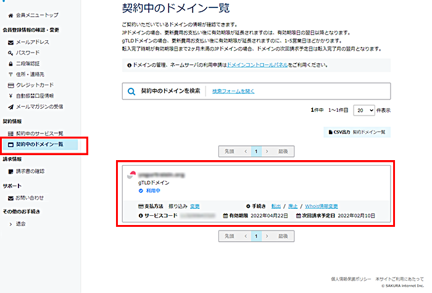Select 契約中のドメイン一覧 in the sidebar

click(x=39, y=145)
